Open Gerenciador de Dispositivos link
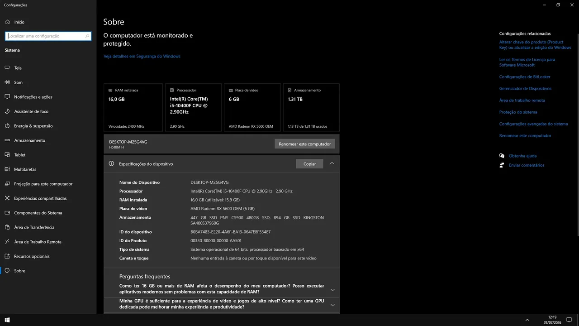The image size is (579, 326). [525, 89]
